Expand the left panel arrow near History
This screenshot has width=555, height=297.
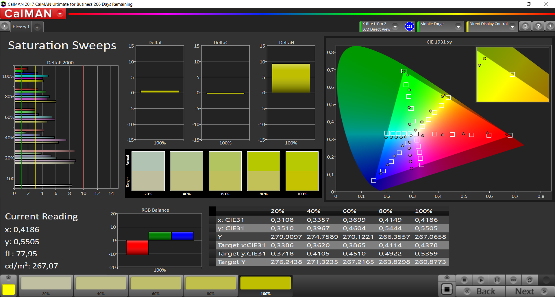[5, 26]
